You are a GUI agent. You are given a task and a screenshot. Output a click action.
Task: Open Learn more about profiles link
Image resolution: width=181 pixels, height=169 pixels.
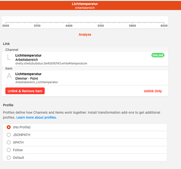point(37,117)
